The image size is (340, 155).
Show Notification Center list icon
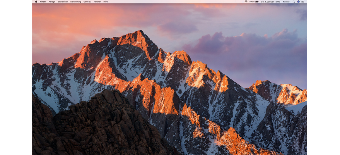tap(302, 2)
